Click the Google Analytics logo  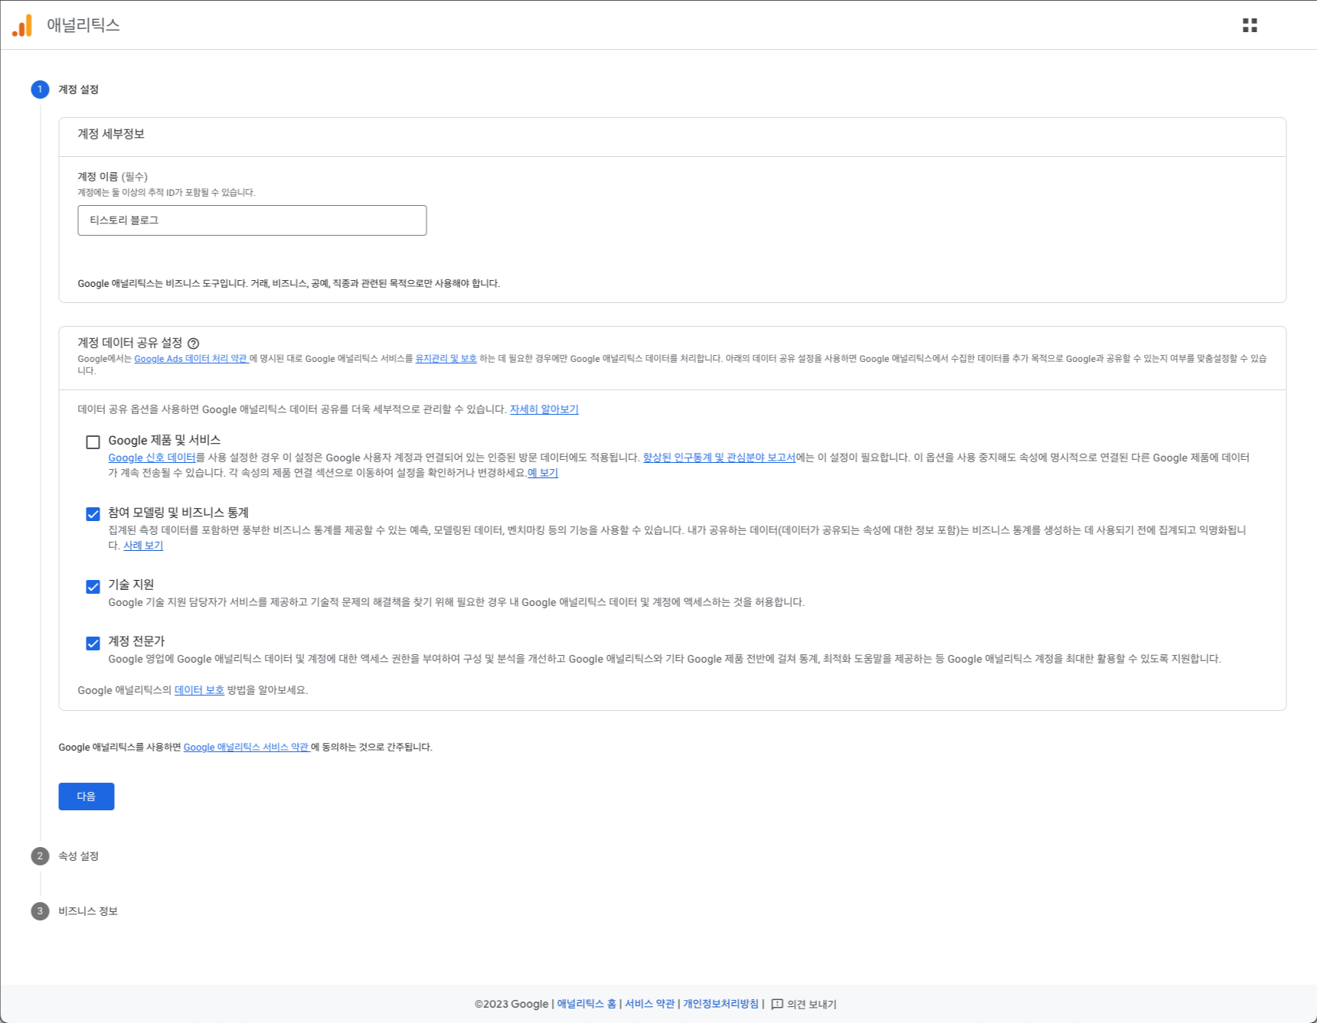[x=22, y=25]
